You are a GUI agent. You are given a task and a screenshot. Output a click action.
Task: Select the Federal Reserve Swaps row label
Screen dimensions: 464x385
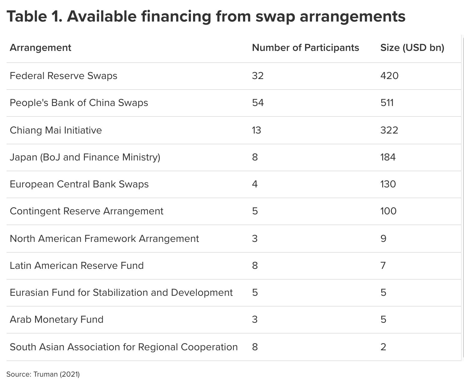point(64,76)
